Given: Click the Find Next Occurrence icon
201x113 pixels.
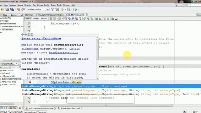Looking at the screenshot, I should pyautogui.click(x=73, y=19).
